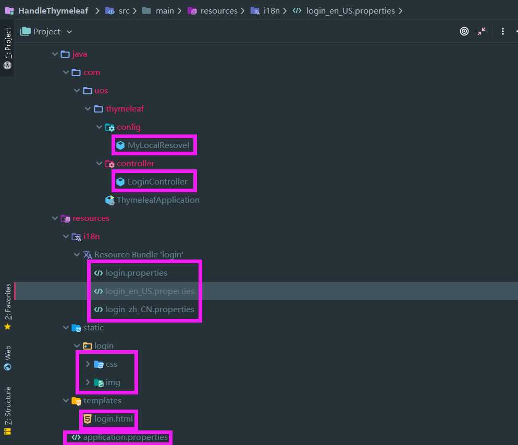The image size is (518, 445).
Task: Click the config package gear-folder icon
Action: pyautogui.click(x=109, y=127)
